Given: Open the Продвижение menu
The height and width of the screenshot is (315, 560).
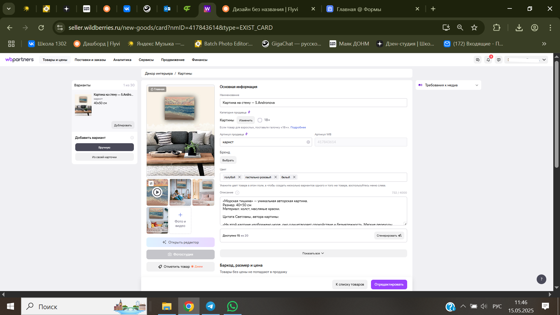Looking at the screenshot, I should pos(173,60).
